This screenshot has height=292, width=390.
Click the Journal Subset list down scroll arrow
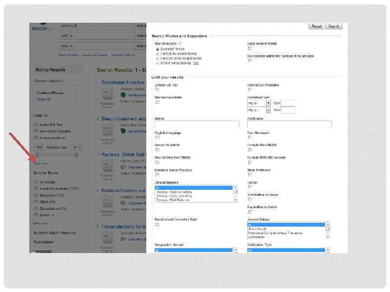click(x=328, y=237)
